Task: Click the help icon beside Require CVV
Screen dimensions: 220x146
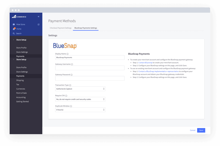Action: [66, 96]
